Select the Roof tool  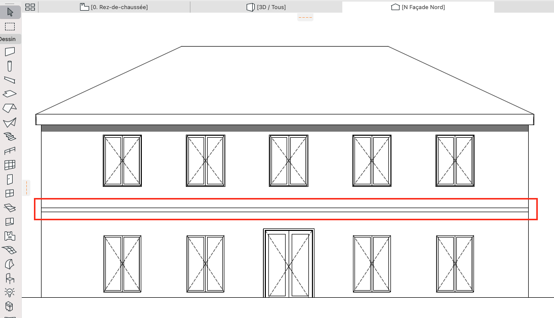[10, 108]
